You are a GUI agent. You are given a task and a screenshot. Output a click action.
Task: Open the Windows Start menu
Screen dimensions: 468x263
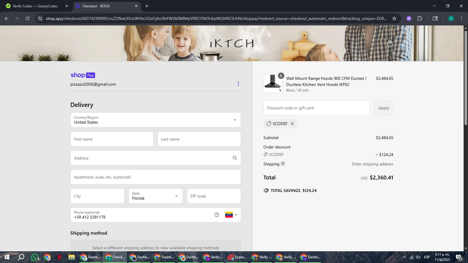click(x=7, y=257)
